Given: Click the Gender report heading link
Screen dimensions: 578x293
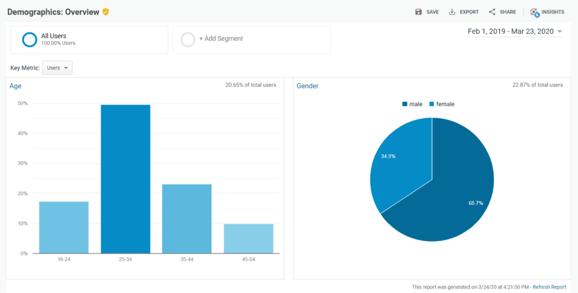Looking at the screenshot, I should click(308, 86).
